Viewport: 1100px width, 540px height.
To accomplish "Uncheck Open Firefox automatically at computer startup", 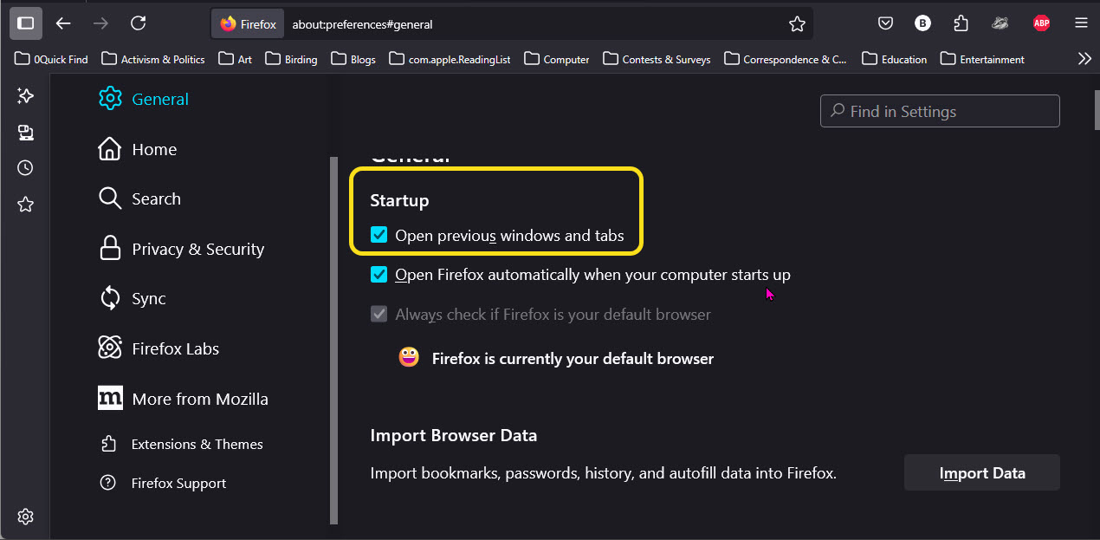I will pyautogui.click(x=379, y=275).
